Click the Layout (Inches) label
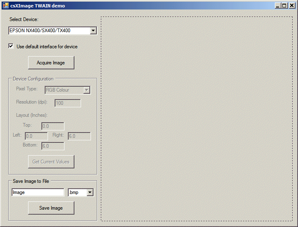 [x=32, y=115]
